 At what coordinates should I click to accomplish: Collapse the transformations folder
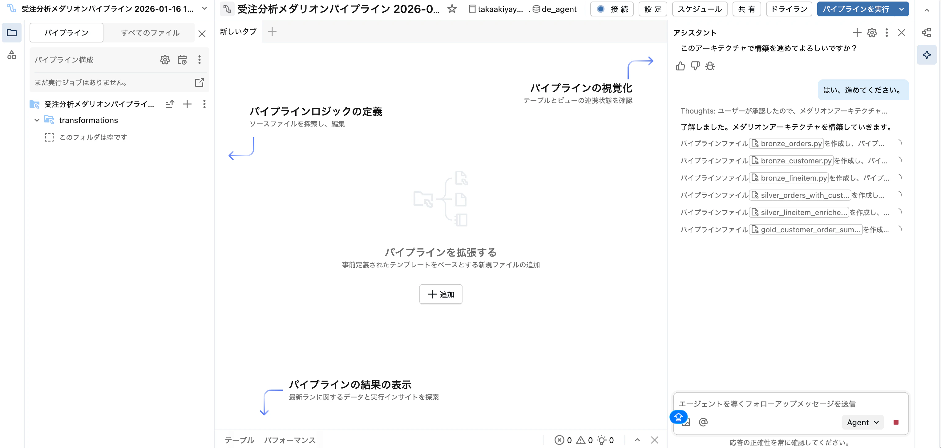click(37, 120)
